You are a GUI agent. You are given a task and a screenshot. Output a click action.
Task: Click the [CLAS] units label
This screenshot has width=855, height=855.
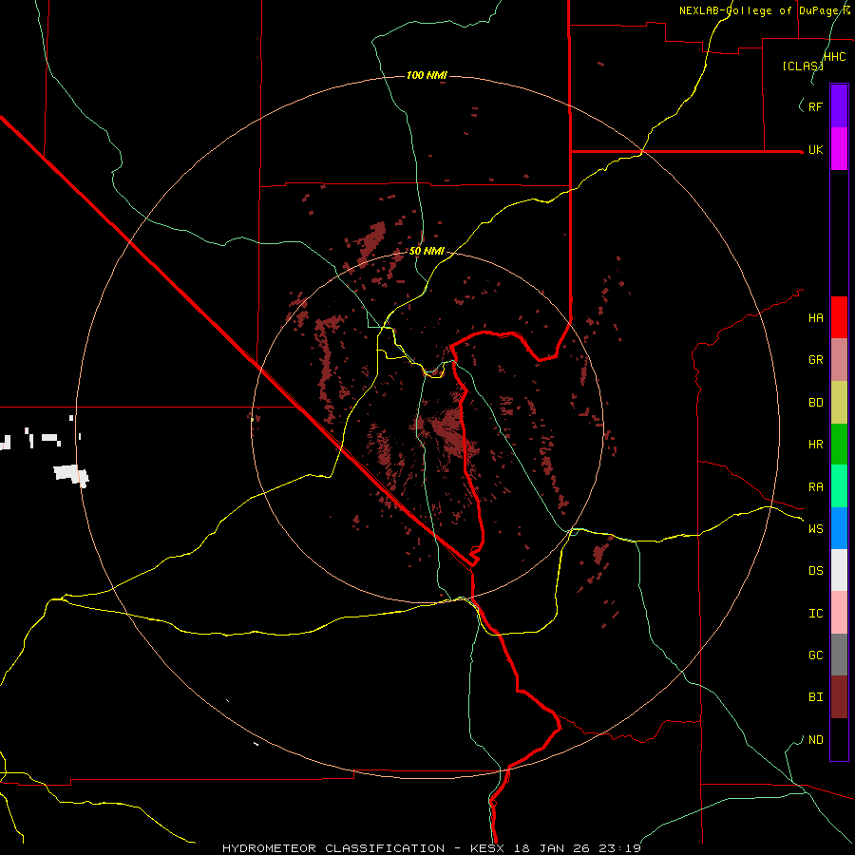(x=803, y=66)
